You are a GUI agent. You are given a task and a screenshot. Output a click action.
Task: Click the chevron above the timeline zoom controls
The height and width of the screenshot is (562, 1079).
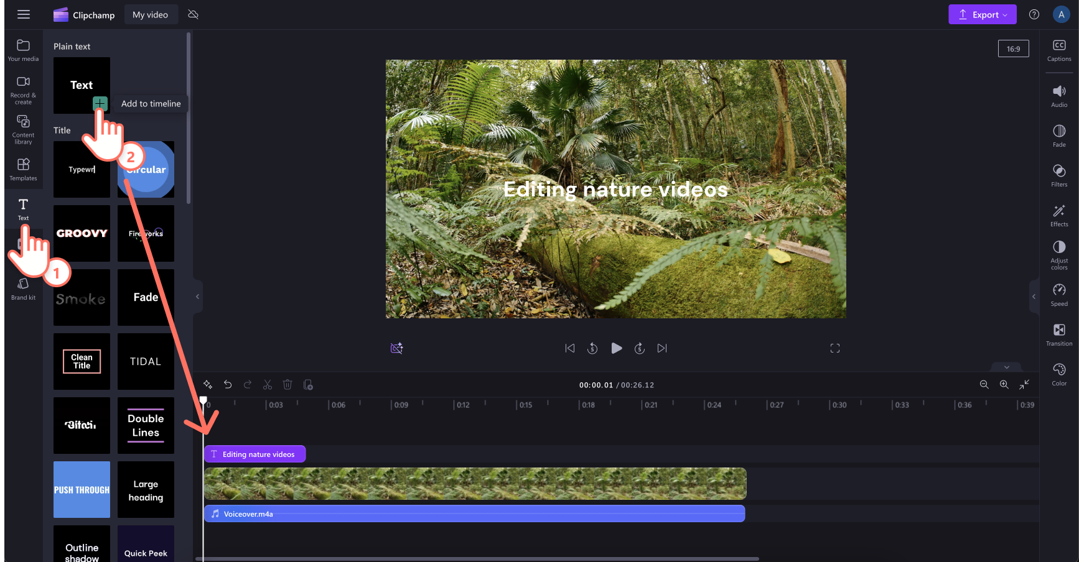click(1006, 367)
